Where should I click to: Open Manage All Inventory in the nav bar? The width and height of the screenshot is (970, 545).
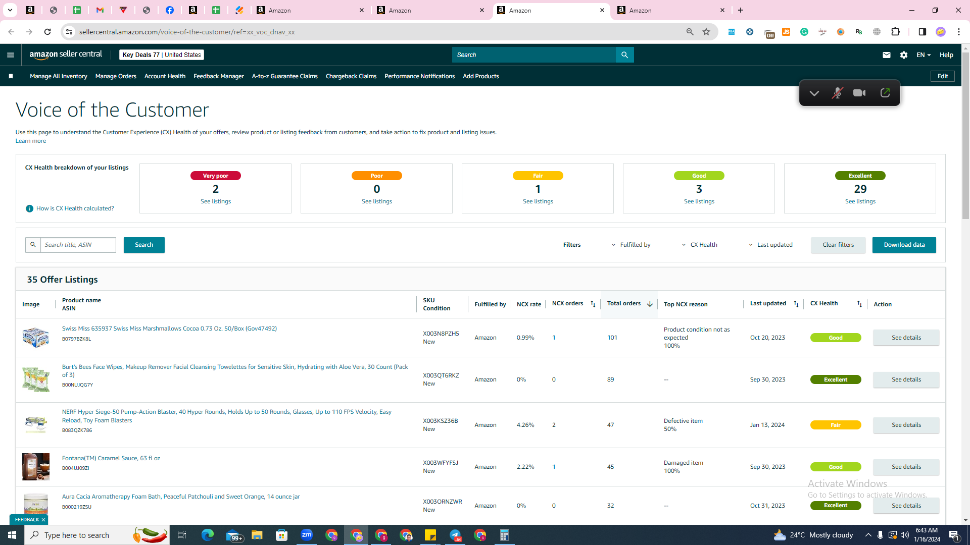click(x=59, y=76)
